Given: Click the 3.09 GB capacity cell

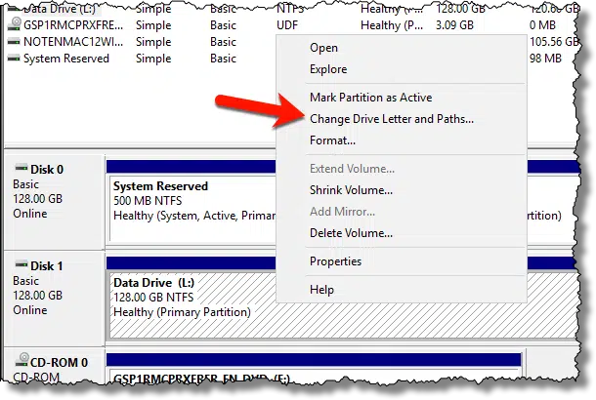Looking at the screenshot, I should click(454, 25).
